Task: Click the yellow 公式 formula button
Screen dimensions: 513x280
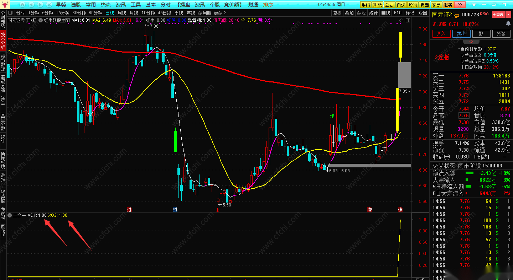Action: pyautogui.click(x=389, y=5)
